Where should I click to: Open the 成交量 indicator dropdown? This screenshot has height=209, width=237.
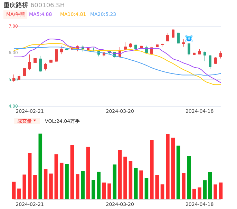pos(27,121)
